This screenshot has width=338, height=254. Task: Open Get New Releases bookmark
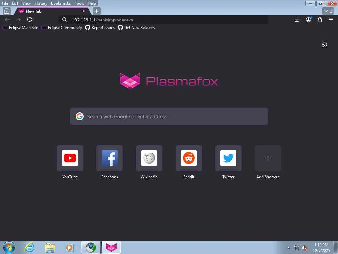[x=136, y=28]
